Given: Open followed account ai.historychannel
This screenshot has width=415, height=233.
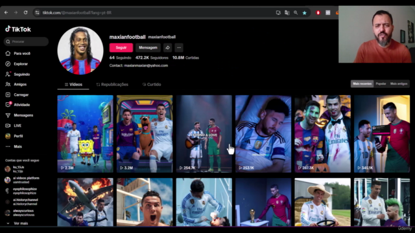Looking at the screenshot, I should [x=21, y=202].
